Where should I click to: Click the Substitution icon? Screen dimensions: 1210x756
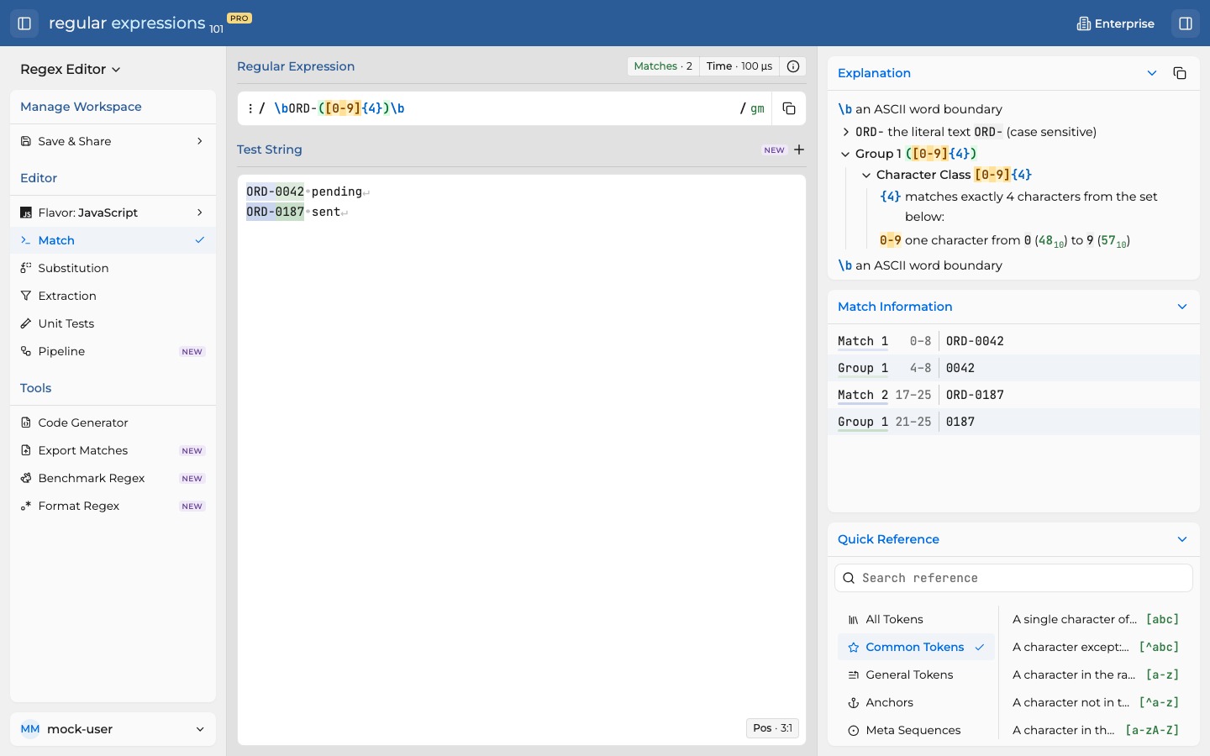point(26,268)
